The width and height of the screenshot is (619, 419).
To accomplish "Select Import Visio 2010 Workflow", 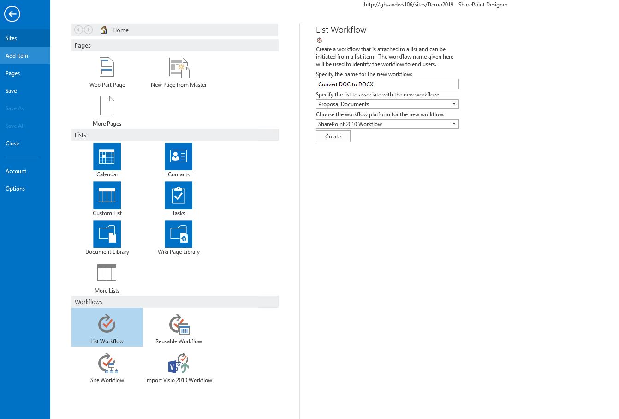I will (179, 364).
